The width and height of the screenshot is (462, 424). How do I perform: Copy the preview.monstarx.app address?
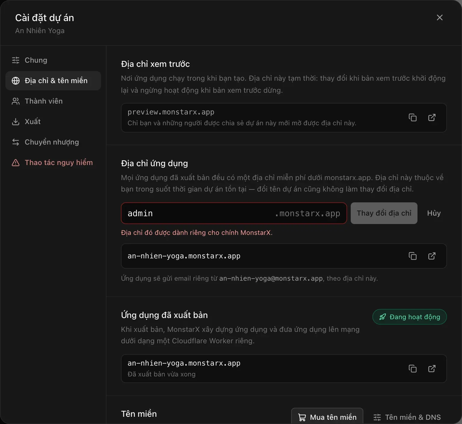413,117
